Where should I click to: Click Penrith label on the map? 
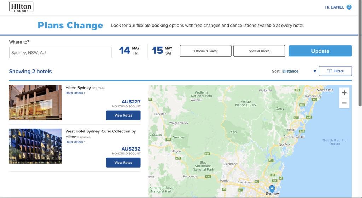click(x=224, y=180)
